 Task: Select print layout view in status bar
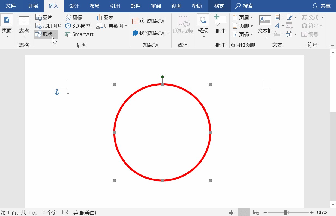(x=244, y=212)
